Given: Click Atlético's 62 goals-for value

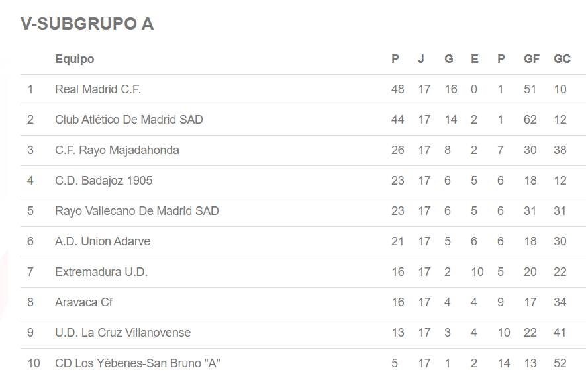Looking at the screenshot, I should (x=530, y=120).
